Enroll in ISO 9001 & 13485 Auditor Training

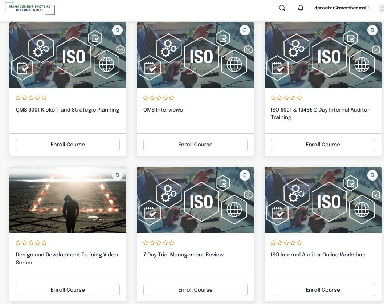[323, 145]
